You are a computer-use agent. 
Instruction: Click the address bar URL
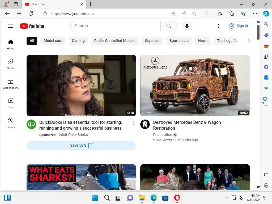pyautogui.click(x=72, y=14)
